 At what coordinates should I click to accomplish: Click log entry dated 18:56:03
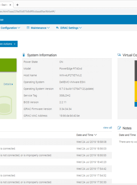[56, 149]
